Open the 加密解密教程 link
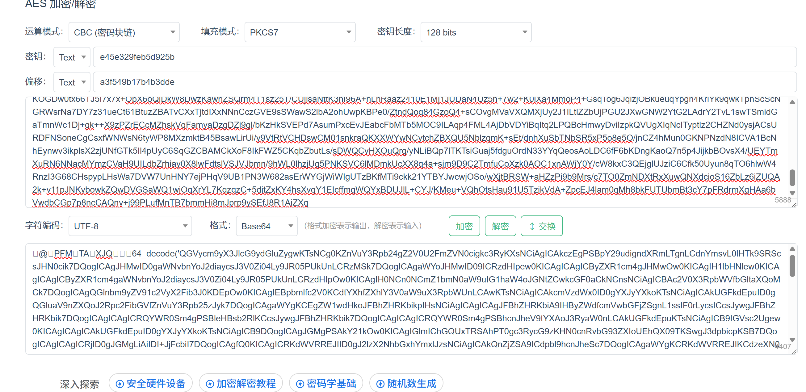The height and width of the screenshot is (392, 806). 241,383
